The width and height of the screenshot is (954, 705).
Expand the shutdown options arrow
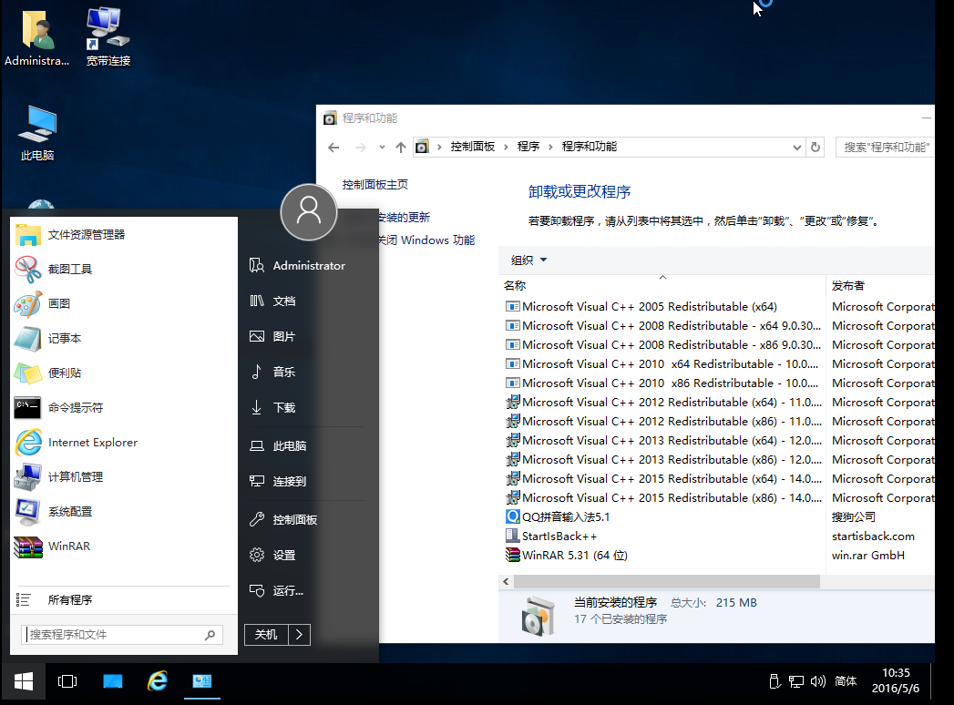click(300, 635)
